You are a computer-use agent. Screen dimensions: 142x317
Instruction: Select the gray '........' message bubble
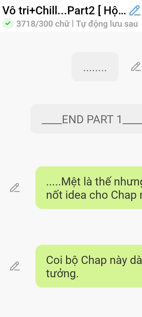point(95,67)
